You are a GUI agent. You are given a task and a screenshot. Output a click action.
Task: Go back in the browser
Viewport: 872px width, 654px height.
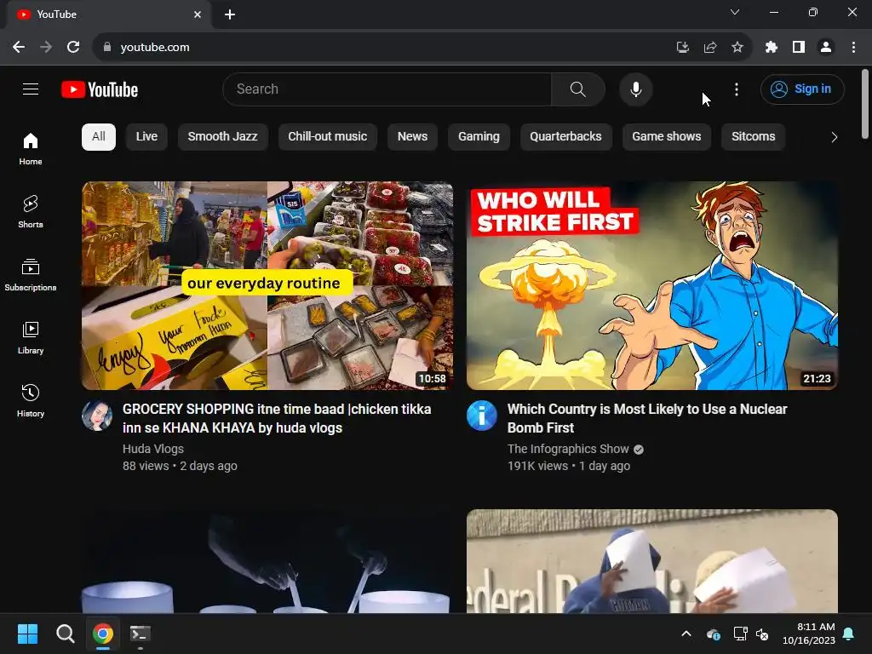[19, 48]
